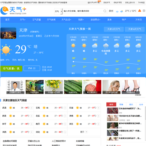The width and height of the screenshot is (146, 146).
Task: Click the high heels ad thumbnail
Action: point(131,87)
